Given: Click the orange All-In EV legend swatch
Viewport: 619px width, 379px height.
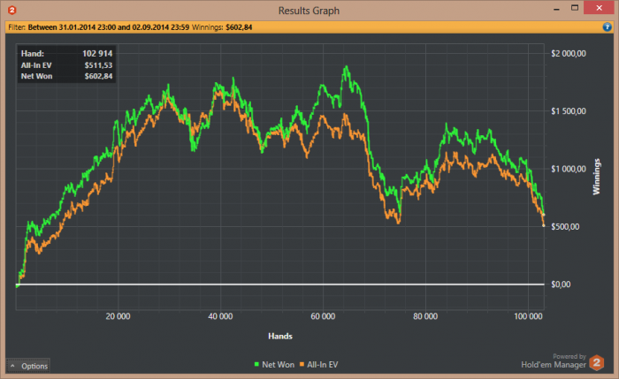Looking at the screenshot, I should (x=302, y=364).
